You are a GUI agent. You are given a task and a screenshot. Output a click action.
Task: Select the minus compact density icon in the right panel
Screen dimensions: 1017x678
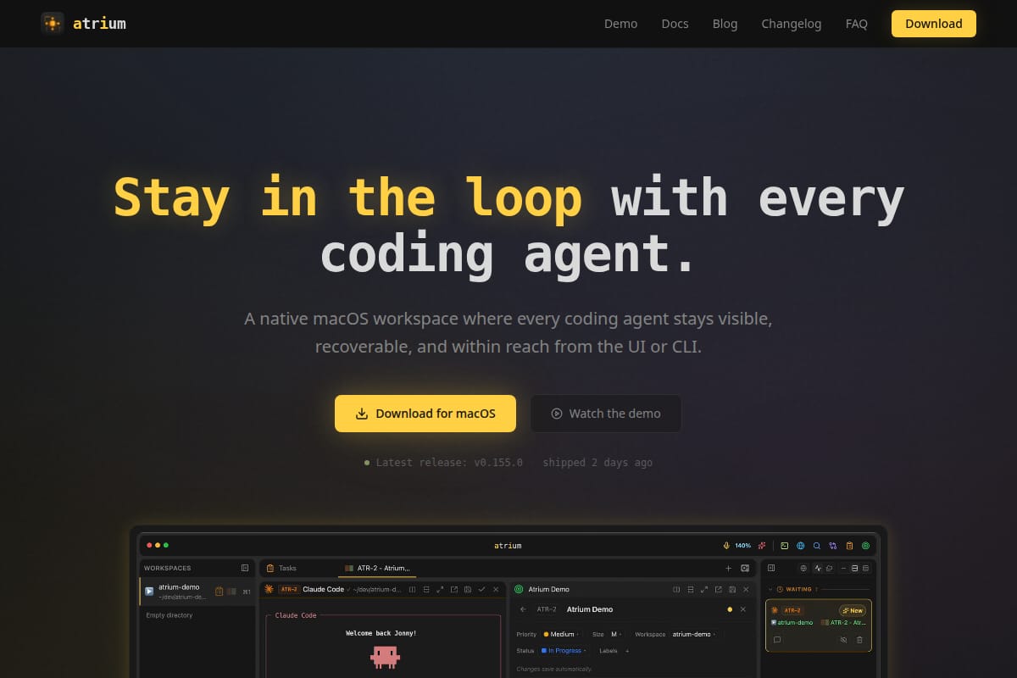[843, 568]
